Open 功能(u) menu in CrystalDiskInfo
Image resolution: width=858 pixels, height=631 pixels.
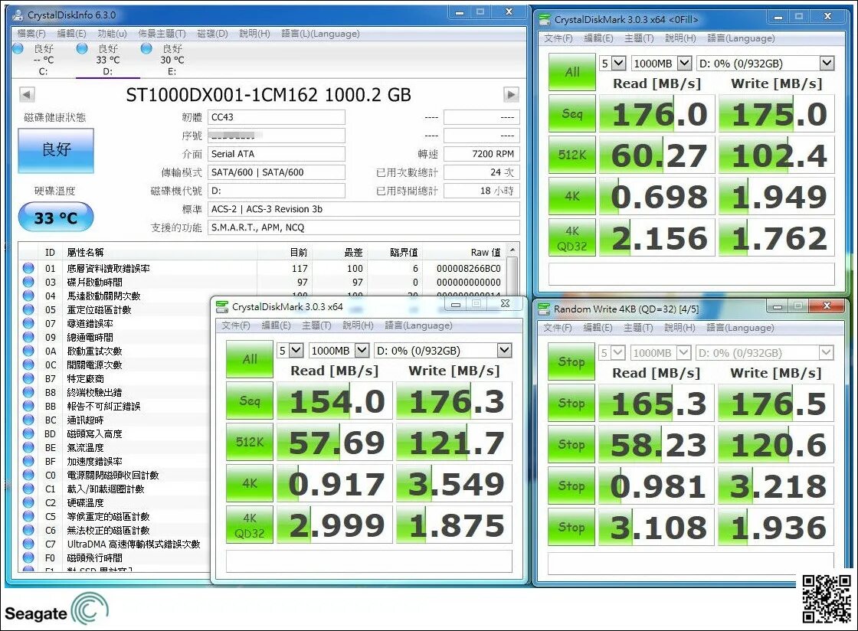click(112, 34)
